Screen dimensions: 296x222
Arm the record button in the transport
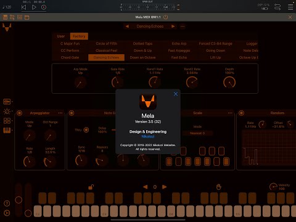tap(44, 7)
